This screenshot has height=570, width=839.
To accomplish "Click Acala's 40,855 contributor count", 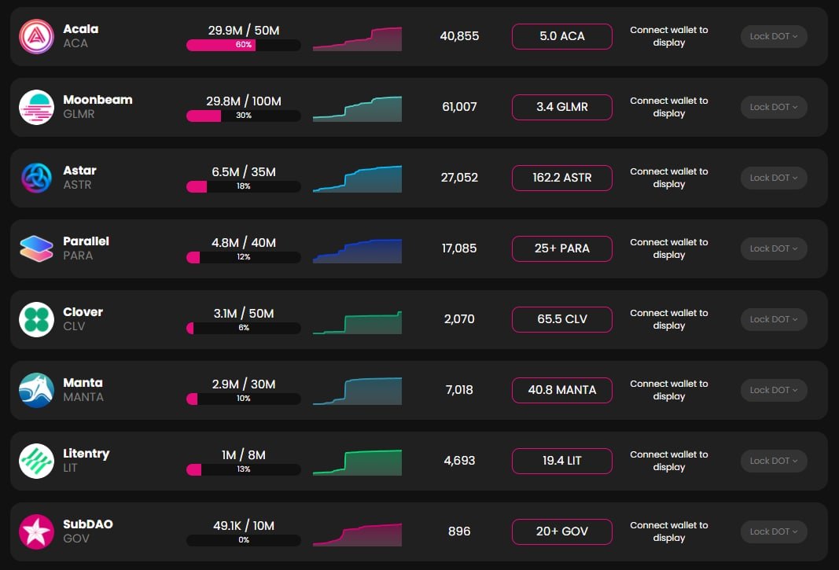I will tap(459, 36).
